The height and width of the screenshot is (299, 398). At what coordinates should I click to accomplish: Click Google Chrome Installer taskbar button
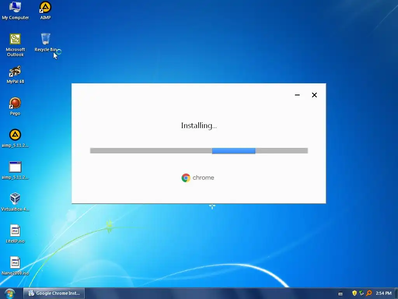click(54, 293)
